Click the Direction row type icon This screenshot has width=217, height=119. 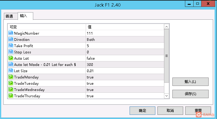coord(11,40)
